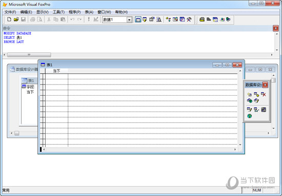Image resolution: width=282 pixels, height=196 pixels.
Task: Maximize the 表1 browse window
Action: (x=227, y=65)
